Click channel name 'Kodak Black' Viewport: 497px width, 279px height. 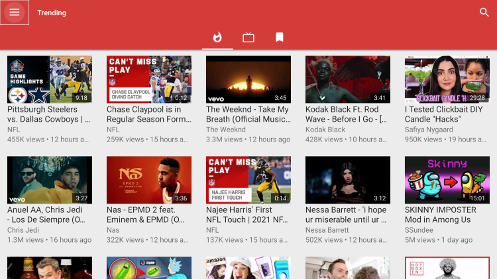[325, 130]
